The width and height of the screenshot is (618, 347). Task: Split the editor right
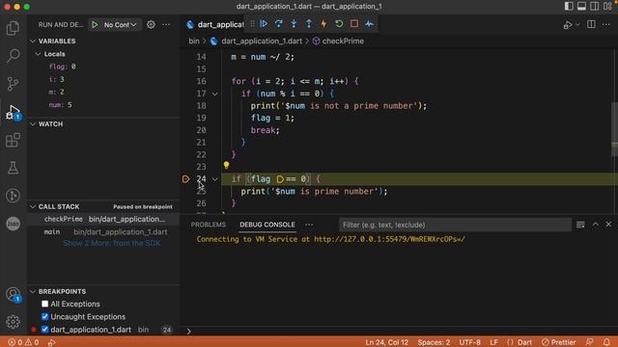coord(591,24)
